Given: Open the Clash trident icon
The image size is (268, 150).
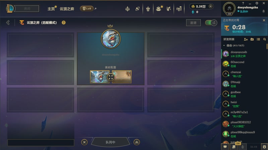Looking at the screenshot, I should click(x=127, y=9).
